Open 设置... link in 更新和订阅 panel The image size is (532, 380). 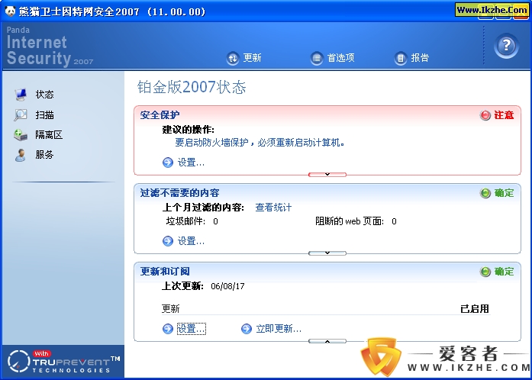191,329
